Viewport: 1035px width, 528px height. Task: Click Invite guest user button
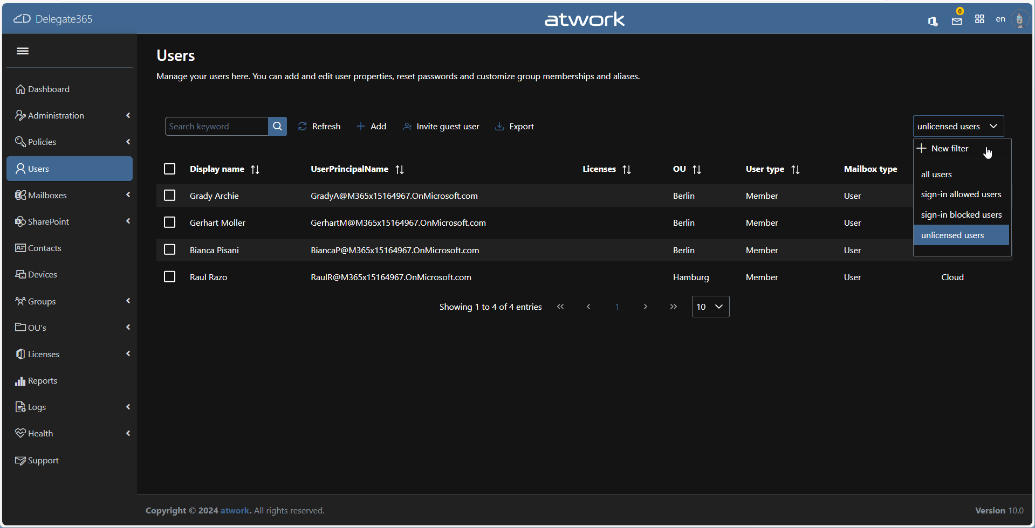(441, 127)
